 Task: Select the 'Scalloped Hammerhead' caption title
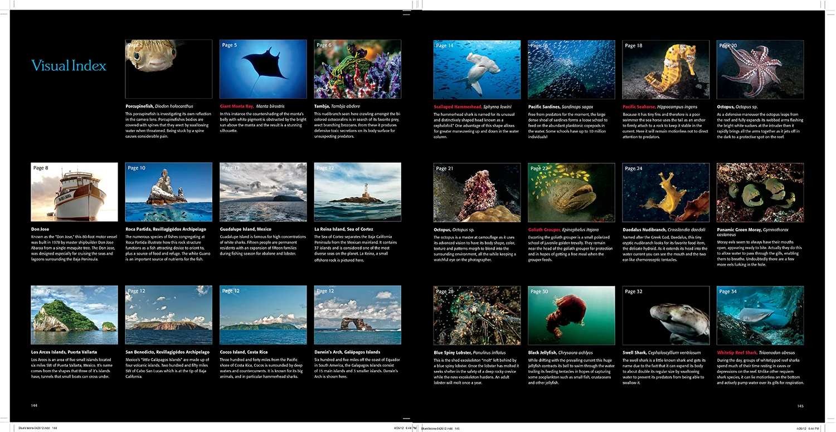coord(457,106)
